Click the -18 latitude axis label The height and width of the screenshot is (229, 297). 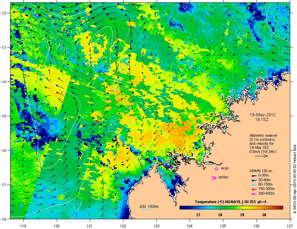tap(4, 219)
